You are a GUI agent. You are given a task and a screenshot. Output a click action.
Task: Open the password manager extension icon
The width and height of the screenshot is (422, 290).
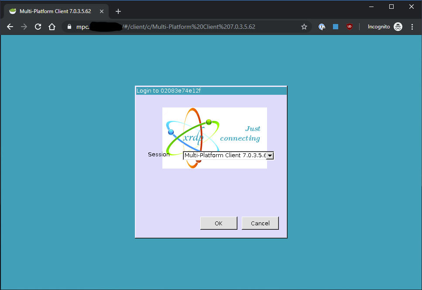point(322,27)
